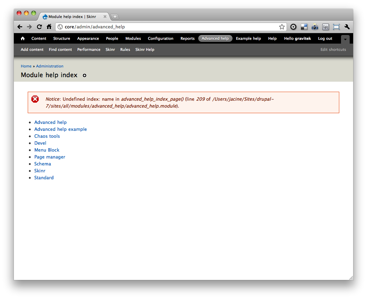Open a new browser tab

coord(115,17)
